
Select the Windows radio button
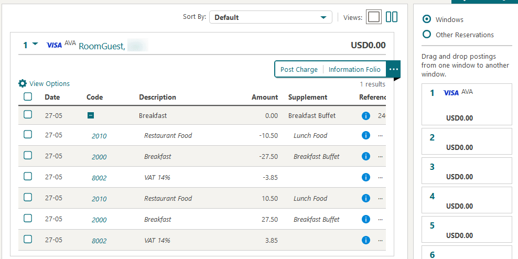pyautogui.click(x=427, y=19)
